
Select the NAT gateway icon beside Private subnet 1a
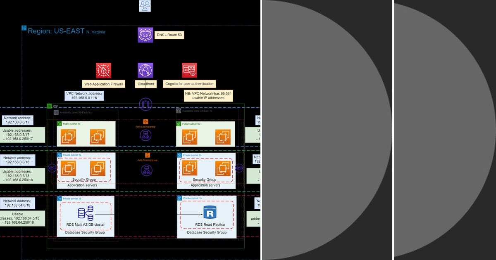point(53,168)
